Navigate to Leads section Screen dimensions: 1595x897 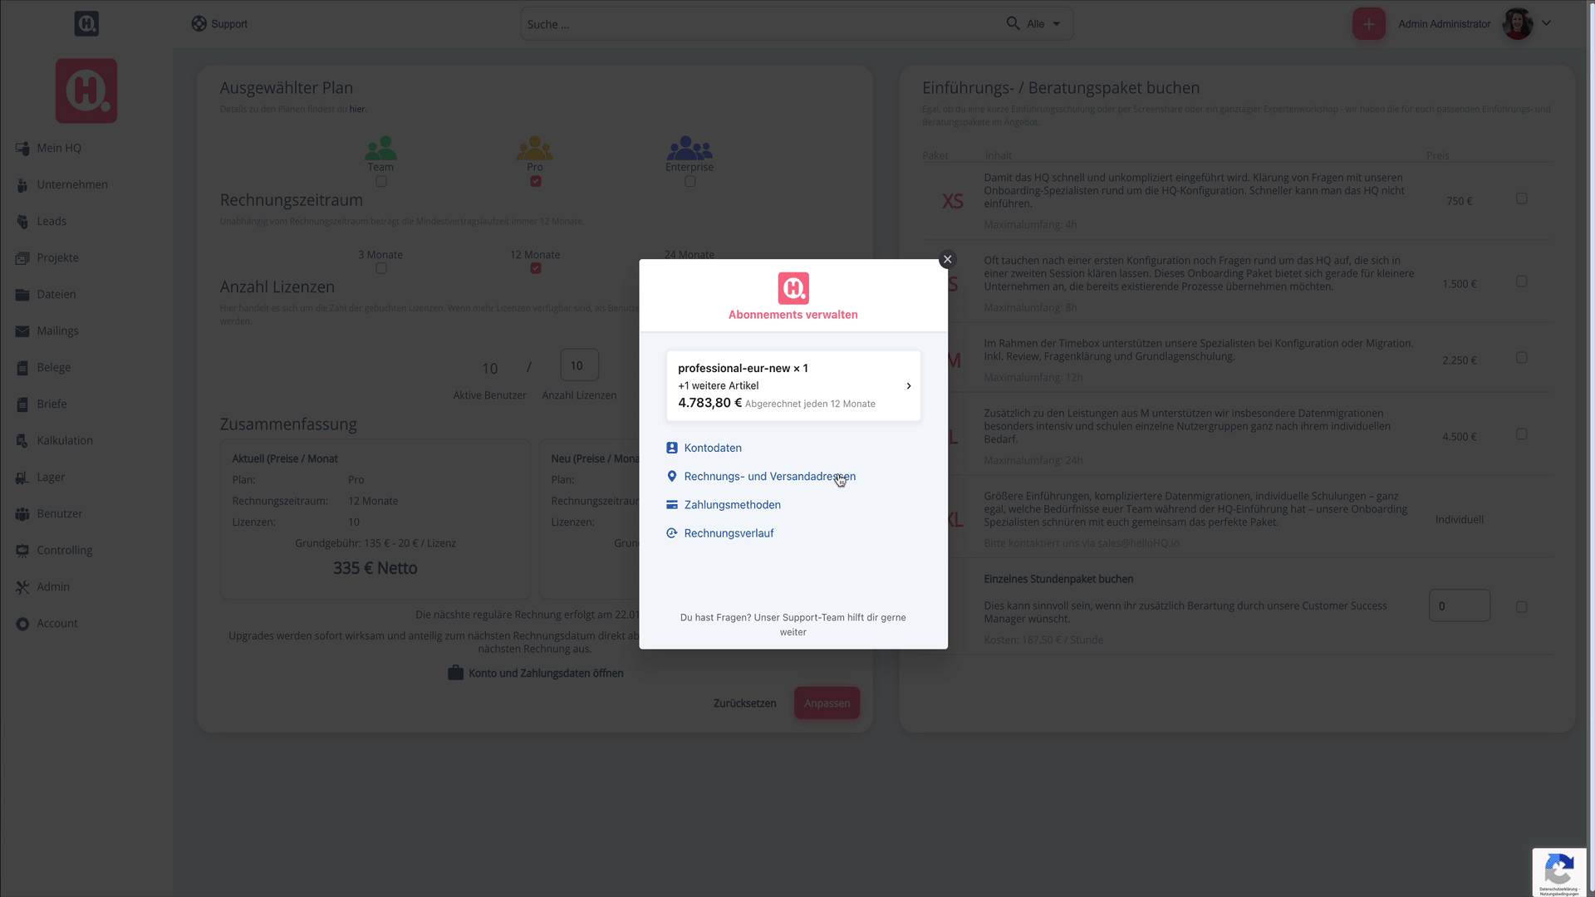click(x=52, y=220)
